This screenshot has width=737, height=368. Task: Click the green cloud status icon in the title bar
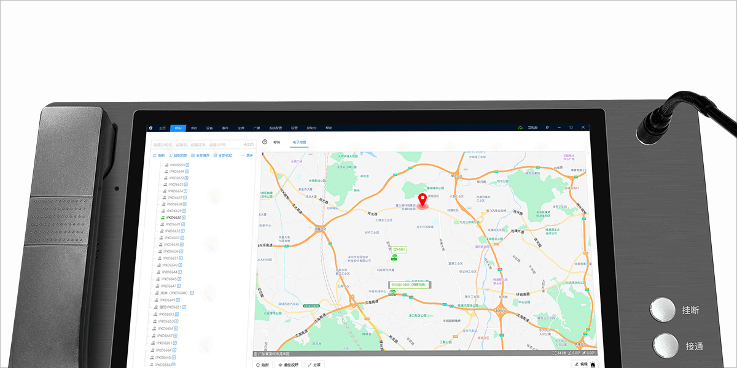520,128
